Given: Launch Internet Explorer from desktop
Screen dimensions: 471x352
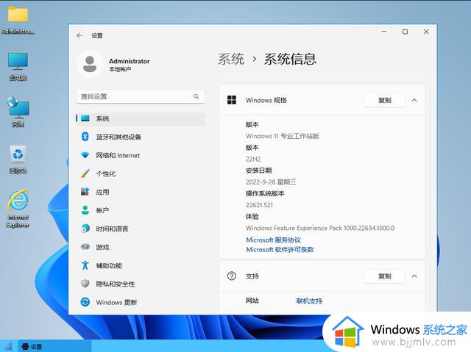Looking at the screenshot, I should (x=18, y=209).
